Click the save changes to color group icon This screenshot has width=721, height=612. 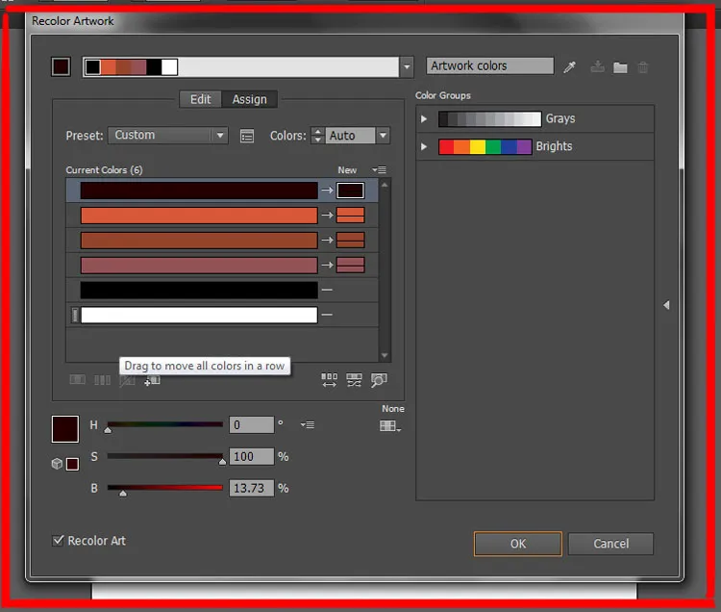coord(597,67)
